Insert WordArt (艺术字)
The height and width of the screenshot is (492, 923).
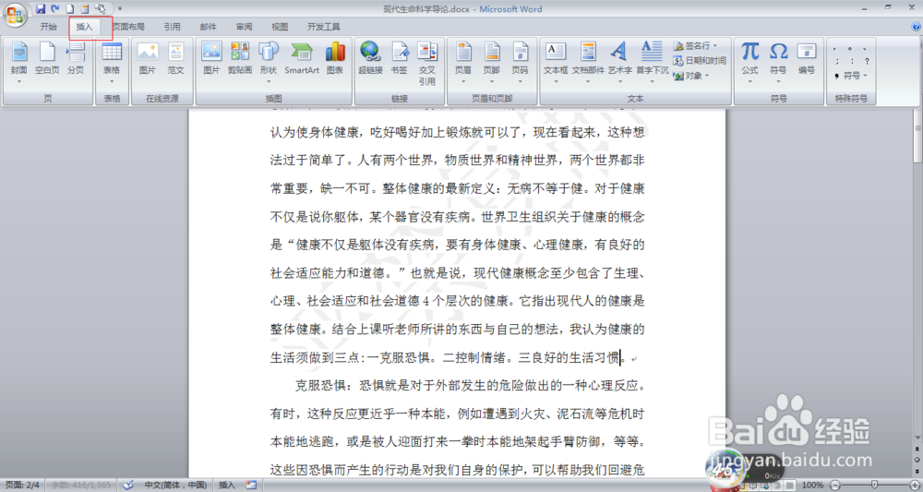point(619,59)
